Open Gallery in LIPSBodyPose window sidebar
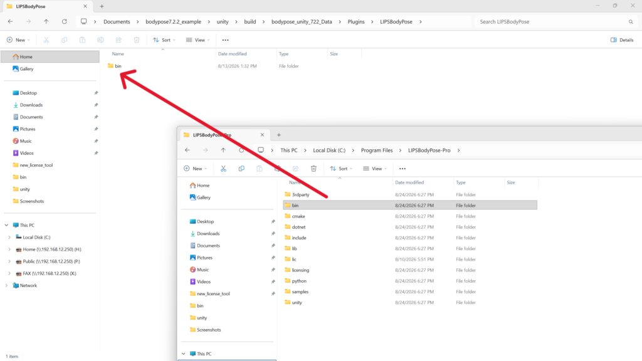This screenshot has height=361, width=642. pos(23,69)
